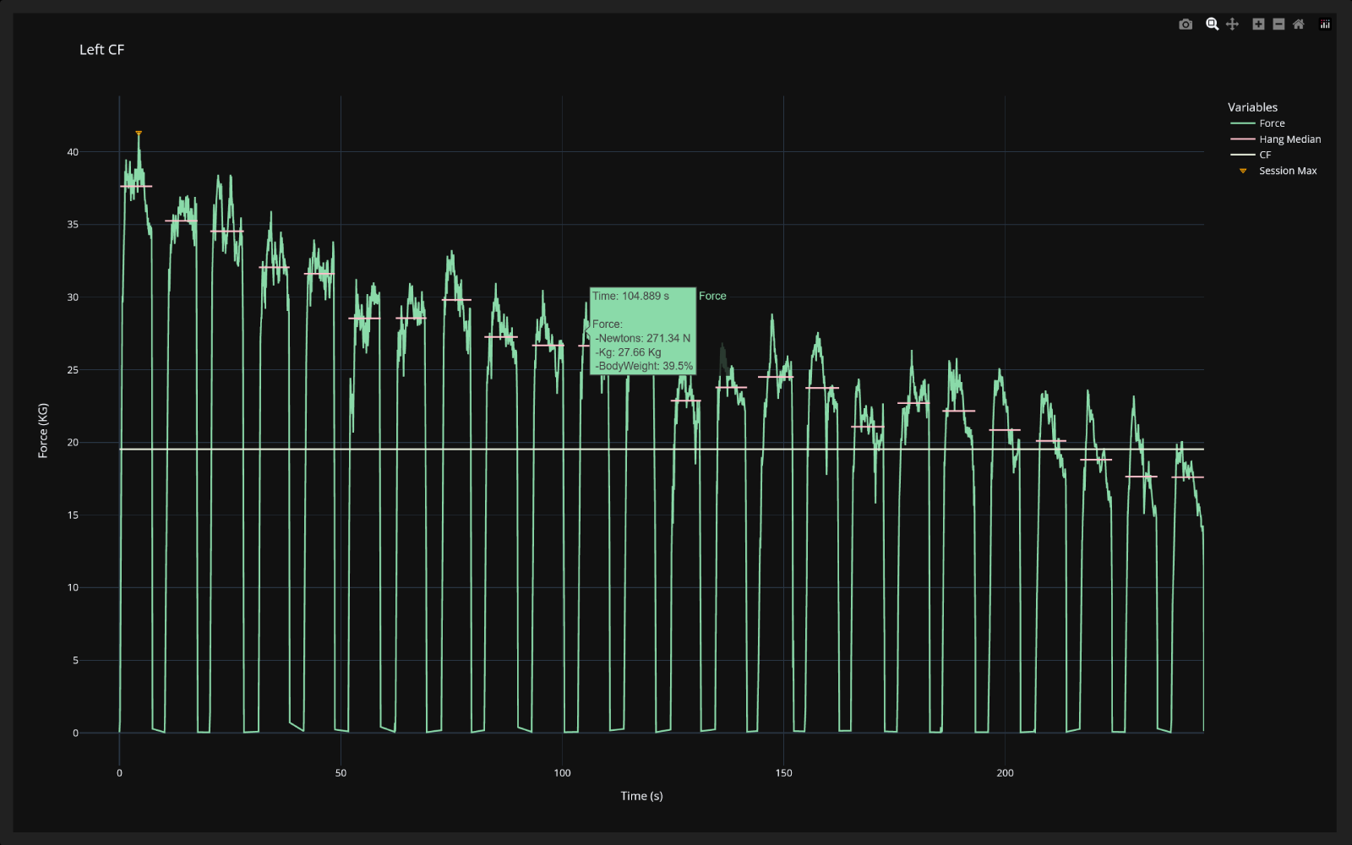
Task: Click the 40 tick on the force axis
Action: 73,152
